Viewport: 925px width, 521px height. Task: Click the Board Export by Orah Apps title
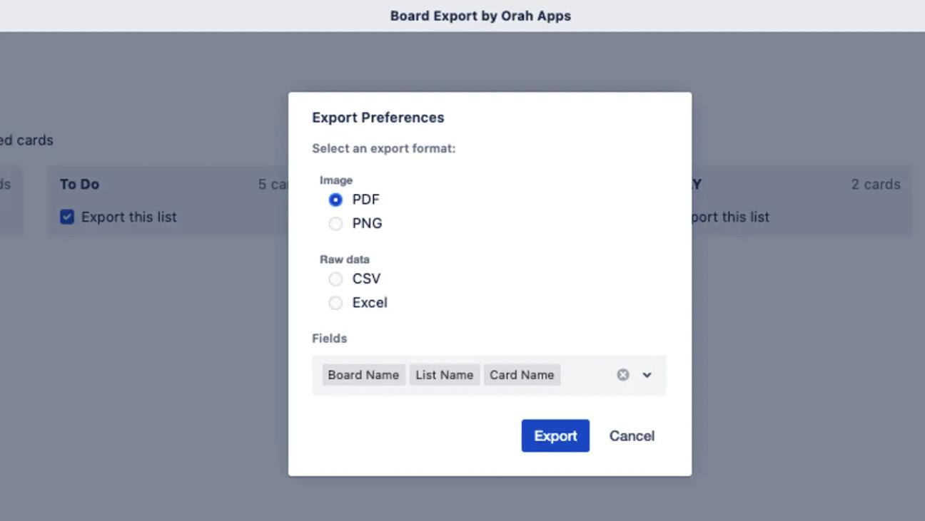tap(480, 15)
